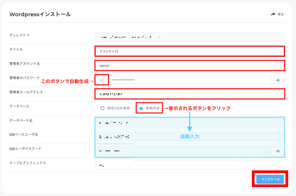Focus the タイトル input field
This screenshot has height=196, width=296.
tap(190, 51)
